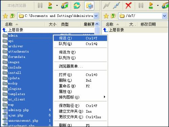Select the templates folder
Screen dimensions: 169x127
(x=16, y=94)
